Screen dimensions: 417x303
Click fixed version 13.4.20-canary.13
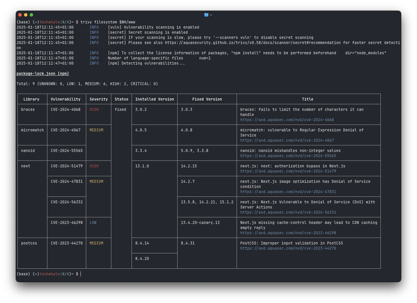coord(200,223)
